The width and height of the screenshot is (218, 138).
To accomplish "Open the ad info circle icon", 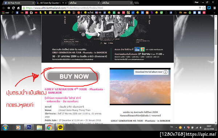I will (165, 72).
